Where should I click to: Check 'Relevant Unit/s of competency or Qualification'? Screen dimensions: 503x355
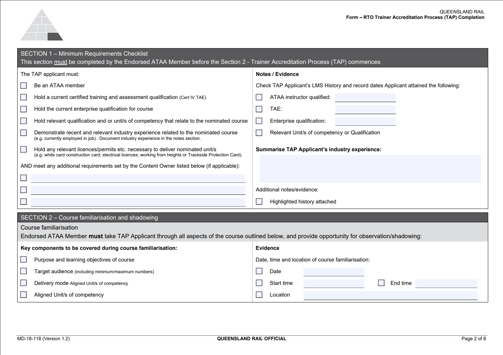point(259,133)
